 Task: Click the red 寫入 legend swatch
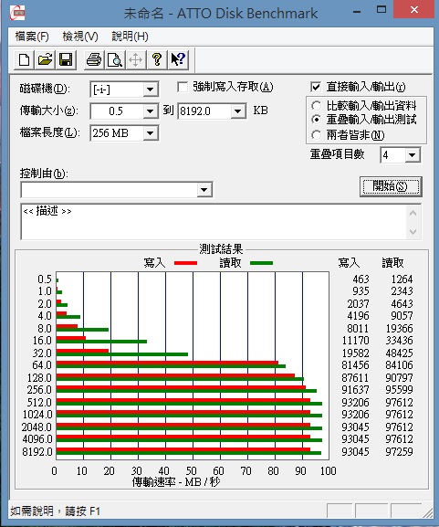tap(186, 263)
